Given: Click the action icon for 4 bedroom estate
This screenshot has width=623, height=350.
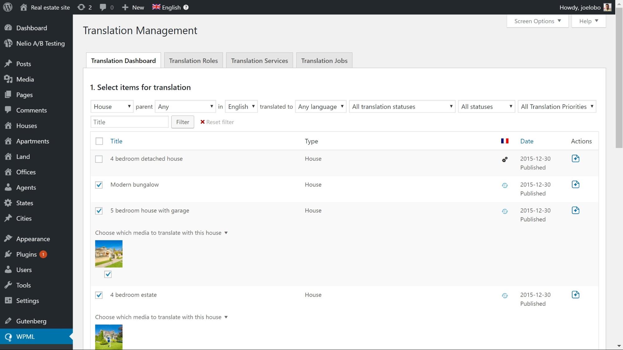Looking at the screenshot, I should [x=575, y=295].
